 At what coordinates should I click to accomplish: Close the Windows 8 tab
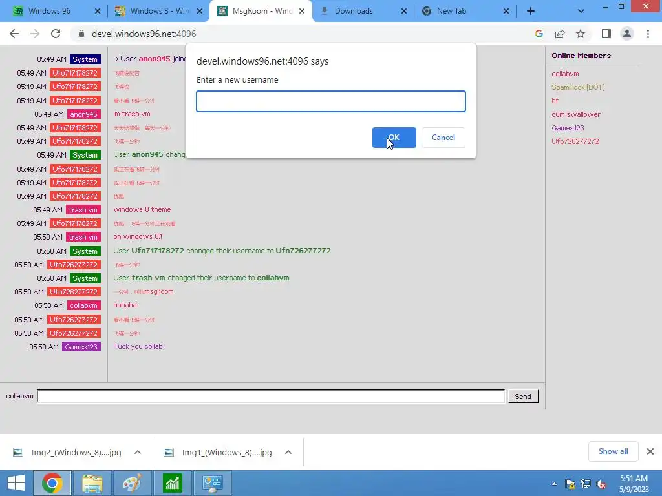coord(200,11)
